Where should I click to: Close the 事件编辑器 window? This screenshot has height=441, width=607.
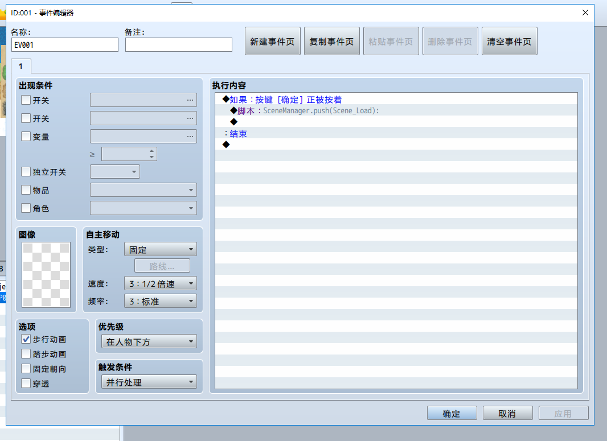coord(585,13)
